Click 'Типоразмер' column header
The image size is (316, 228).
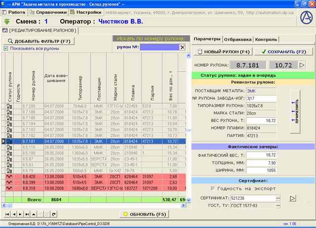tap(80, 78)
